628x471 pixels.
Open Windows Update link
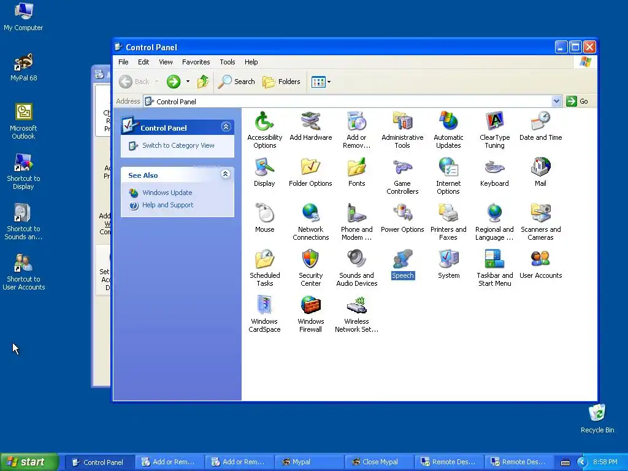(x=167, y=193)
